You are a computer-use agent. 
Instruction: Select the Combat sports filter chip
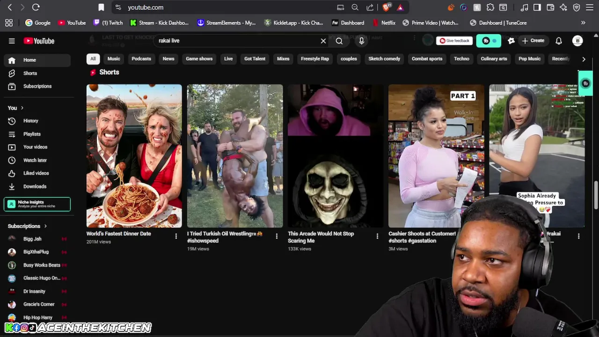tap(427, 59)
